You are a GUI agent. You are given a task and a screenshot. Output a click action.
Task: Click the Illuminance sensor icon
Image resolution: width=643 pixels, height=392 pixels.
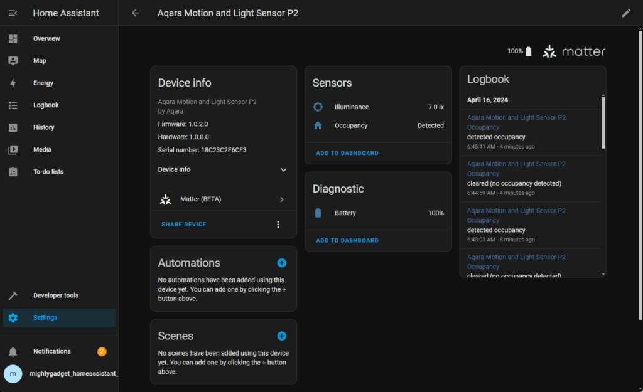click(318, 107)
